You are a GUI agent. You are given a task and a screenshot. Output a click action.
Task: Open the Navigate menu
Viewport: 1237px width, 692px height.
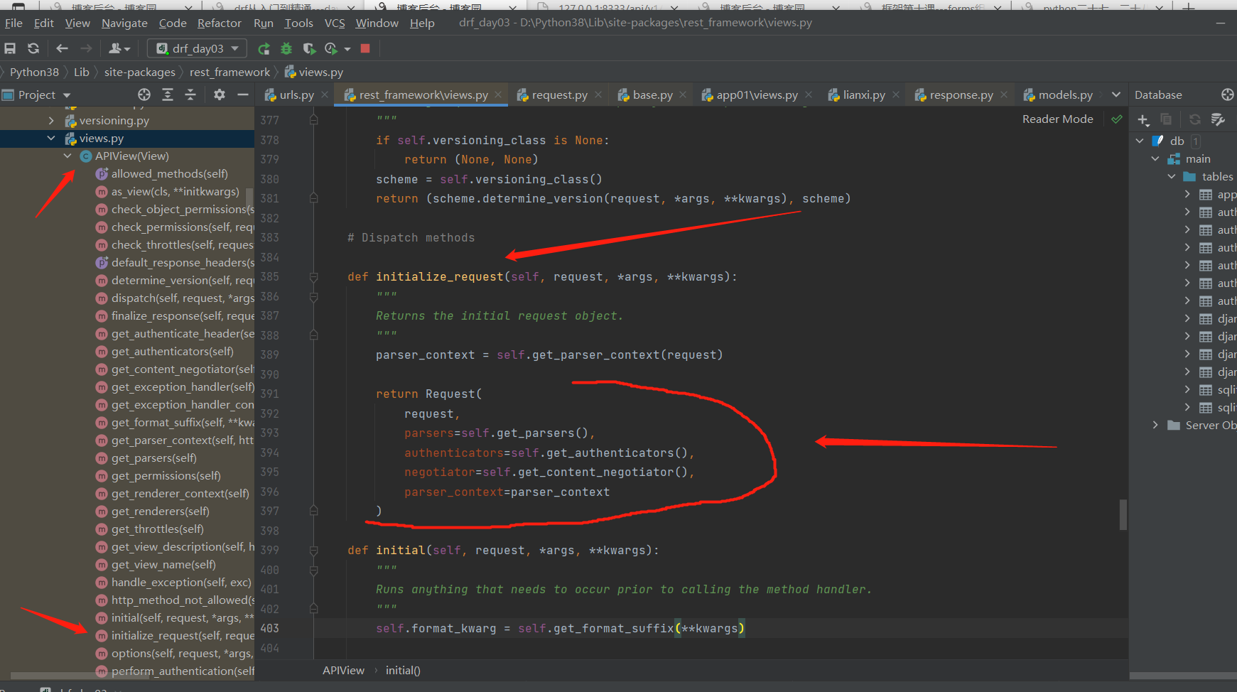click(x=124, y=23)
